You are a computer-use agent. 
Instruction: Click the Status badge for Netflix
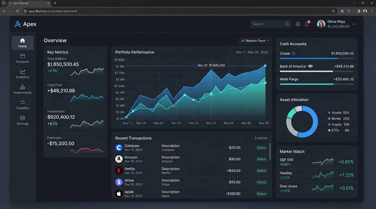[261, 171]
